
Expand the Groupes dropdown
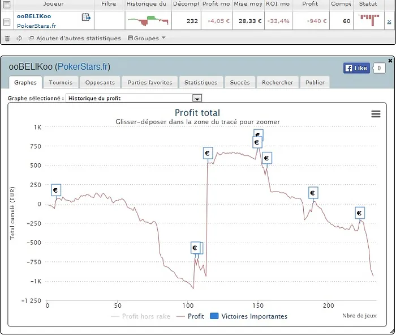click(x=147, y=39)
